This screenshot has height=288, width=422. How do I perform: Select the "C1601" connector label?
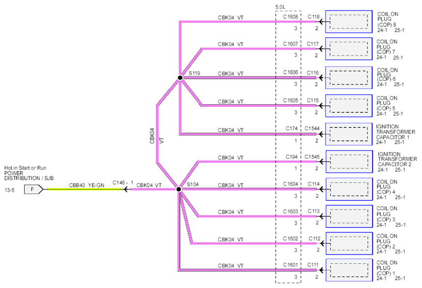click(290, 265)
